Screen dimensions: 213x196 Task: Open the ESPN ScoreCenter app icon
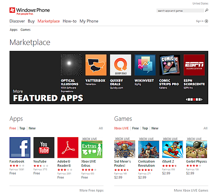click(194, 65)
